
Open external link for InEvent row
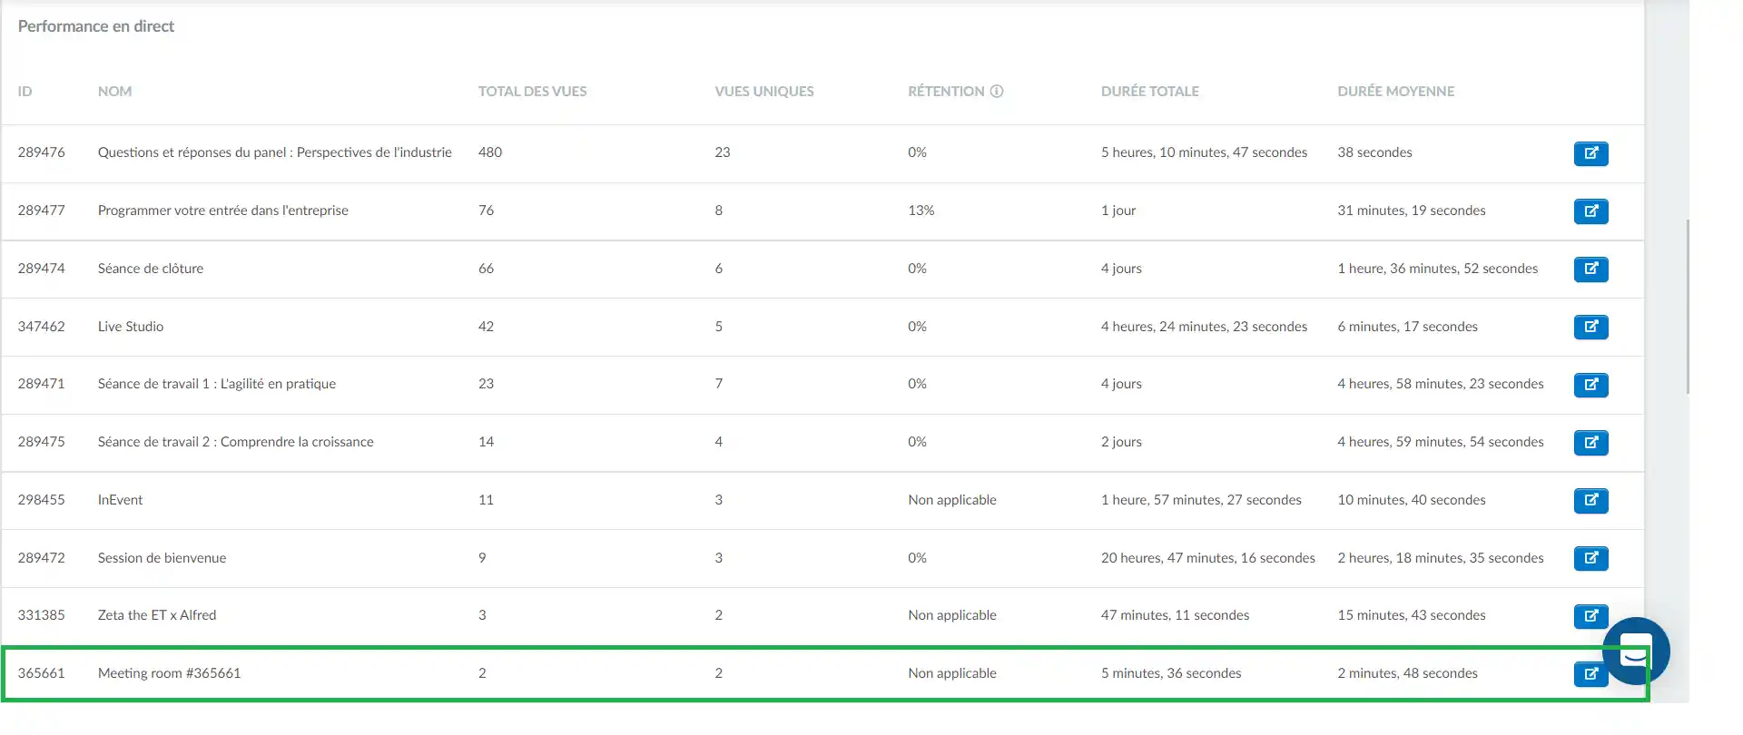click(1590, 501)
